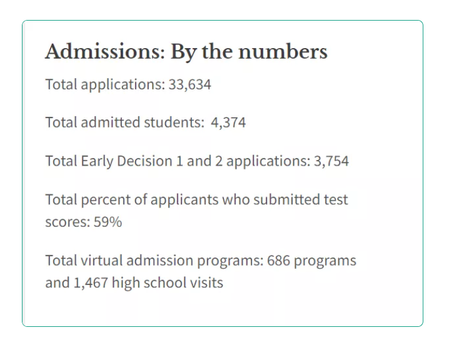This screenshot has height=350, width=454.
Task: Click the number 33,634
Action: tap(190, 84)
